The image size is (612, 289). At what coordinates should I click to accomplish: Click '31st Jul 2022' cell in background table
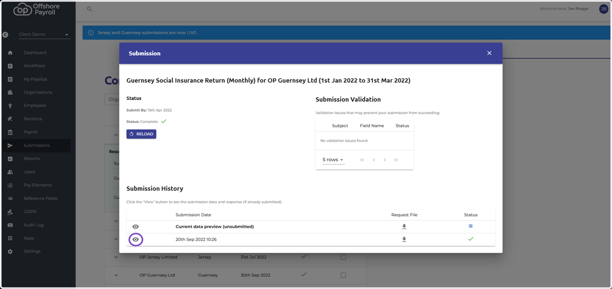click(x=253, y=257)
